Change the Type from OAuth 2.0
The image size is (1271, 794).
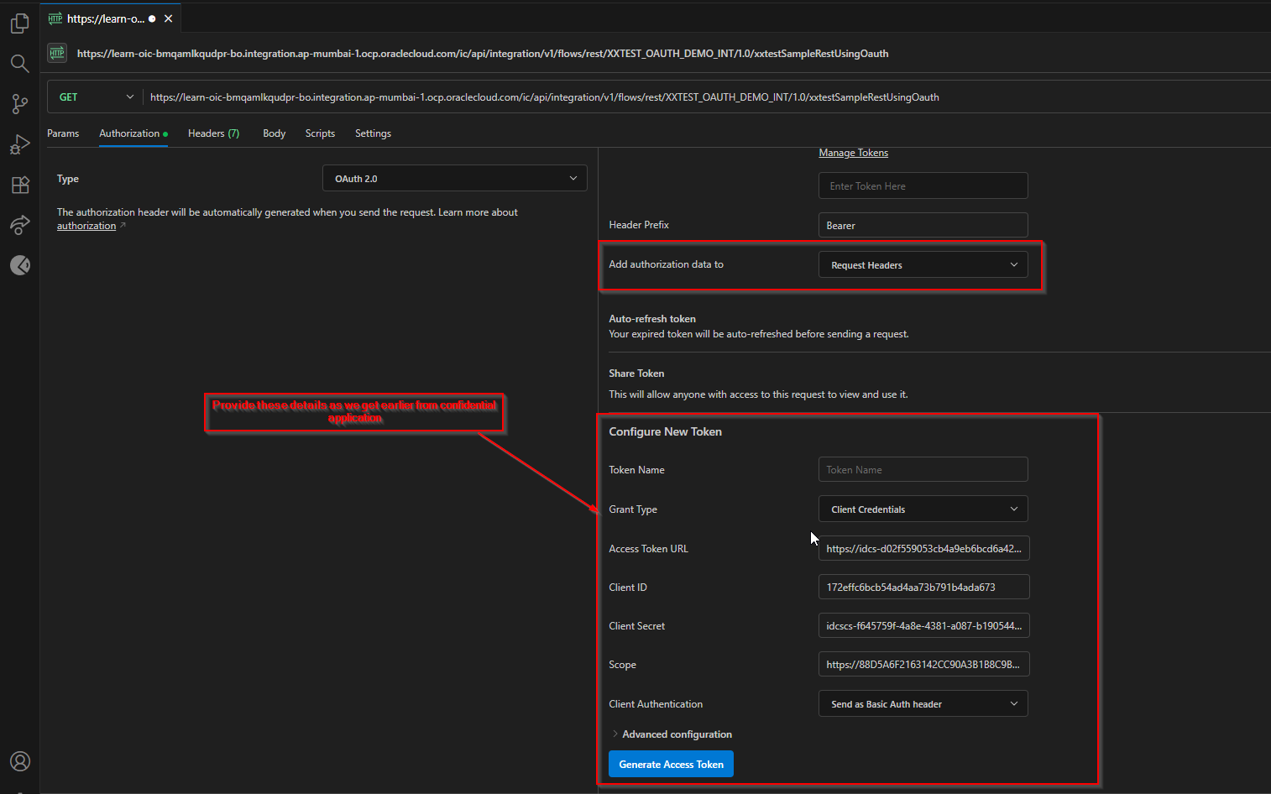[x=454, y=178]
